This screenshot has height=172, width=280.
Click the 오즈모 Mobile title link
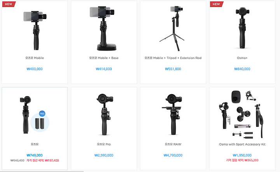[x=35, y=58]
